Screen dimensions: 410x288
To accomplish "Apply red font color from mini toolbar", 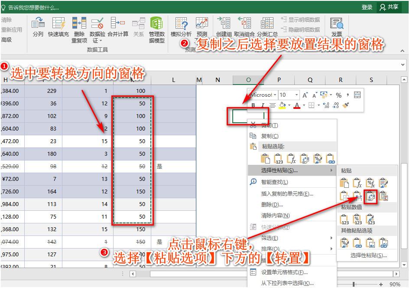I will click(297, 105).
